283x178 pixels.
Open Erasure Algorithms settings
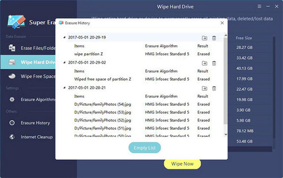point(28,99)
